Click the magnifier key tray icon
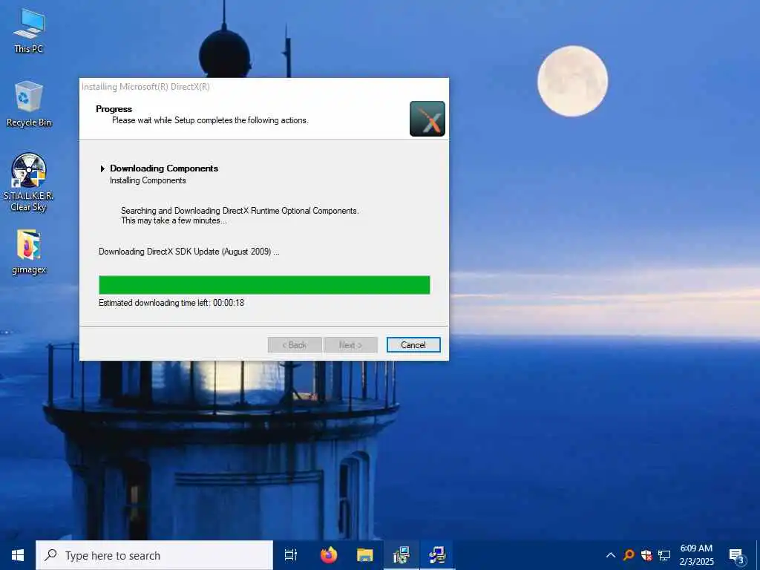Viewport: 760px width, 570px height. click(x=629, y=555)
